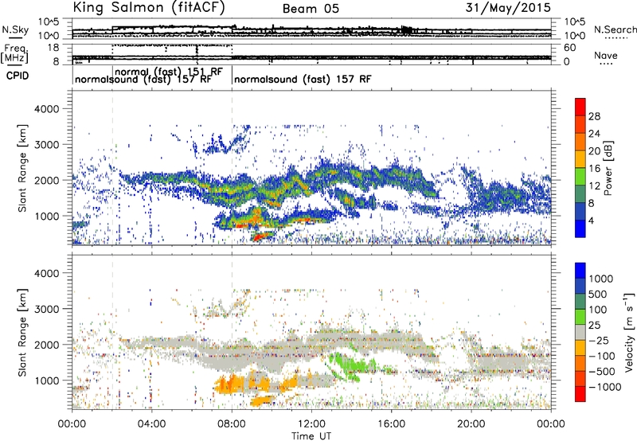The width and height of the screenshot is (637, 441).
Task: Pick the red top segment of Power colorbar
Action: point(580,107)
